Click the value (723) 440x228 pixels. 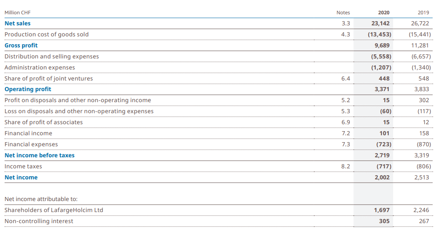[384, 144]
